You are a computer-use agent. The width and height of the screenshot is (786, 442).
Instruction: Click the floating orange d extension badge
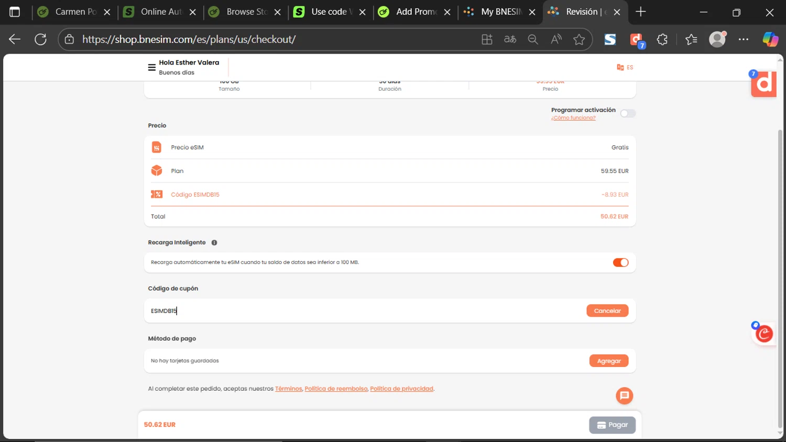[x=763, y=84]
